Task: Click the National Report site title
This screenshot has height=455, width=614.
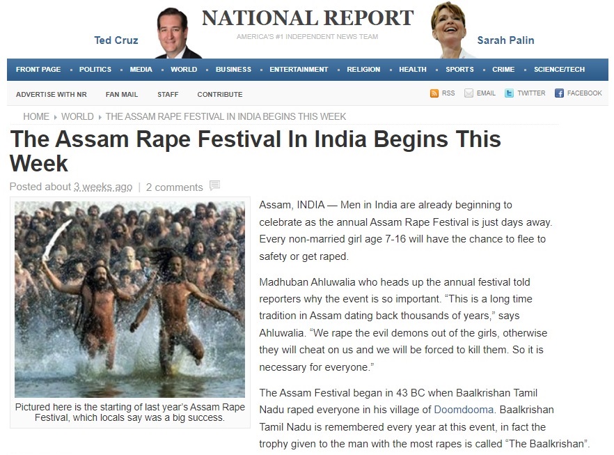Action: [x=308, y=18]
